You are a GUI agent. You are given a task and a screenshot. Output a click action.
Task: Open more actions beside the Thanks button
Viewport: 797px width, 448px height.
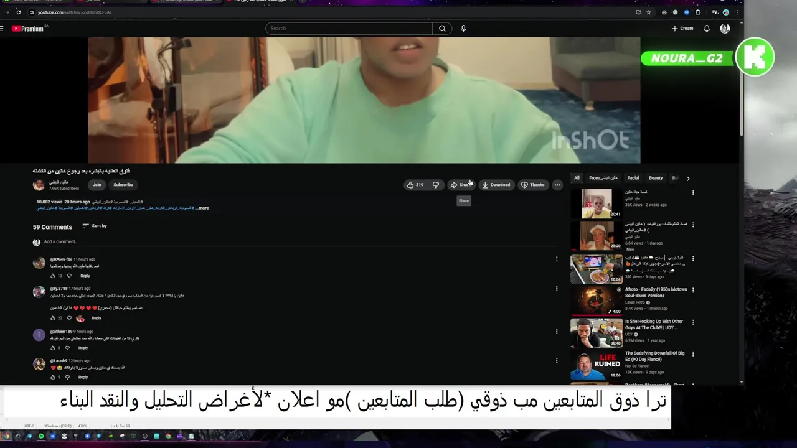557,185
